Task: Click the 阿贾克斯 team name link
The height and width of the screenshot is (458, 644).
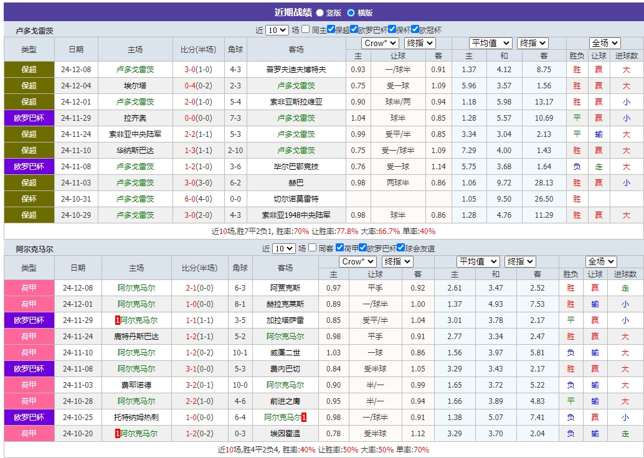Action: click(285, 287)
